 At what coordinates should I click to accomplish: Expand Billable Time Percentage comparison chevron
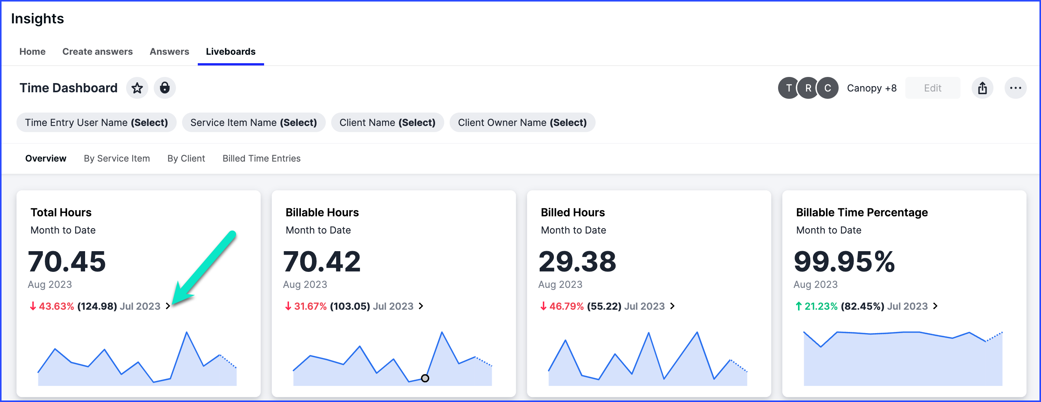coord(935,306)
